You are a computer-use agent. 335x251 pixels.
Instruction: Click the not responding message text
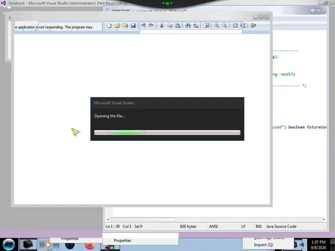tap(54, 27)
